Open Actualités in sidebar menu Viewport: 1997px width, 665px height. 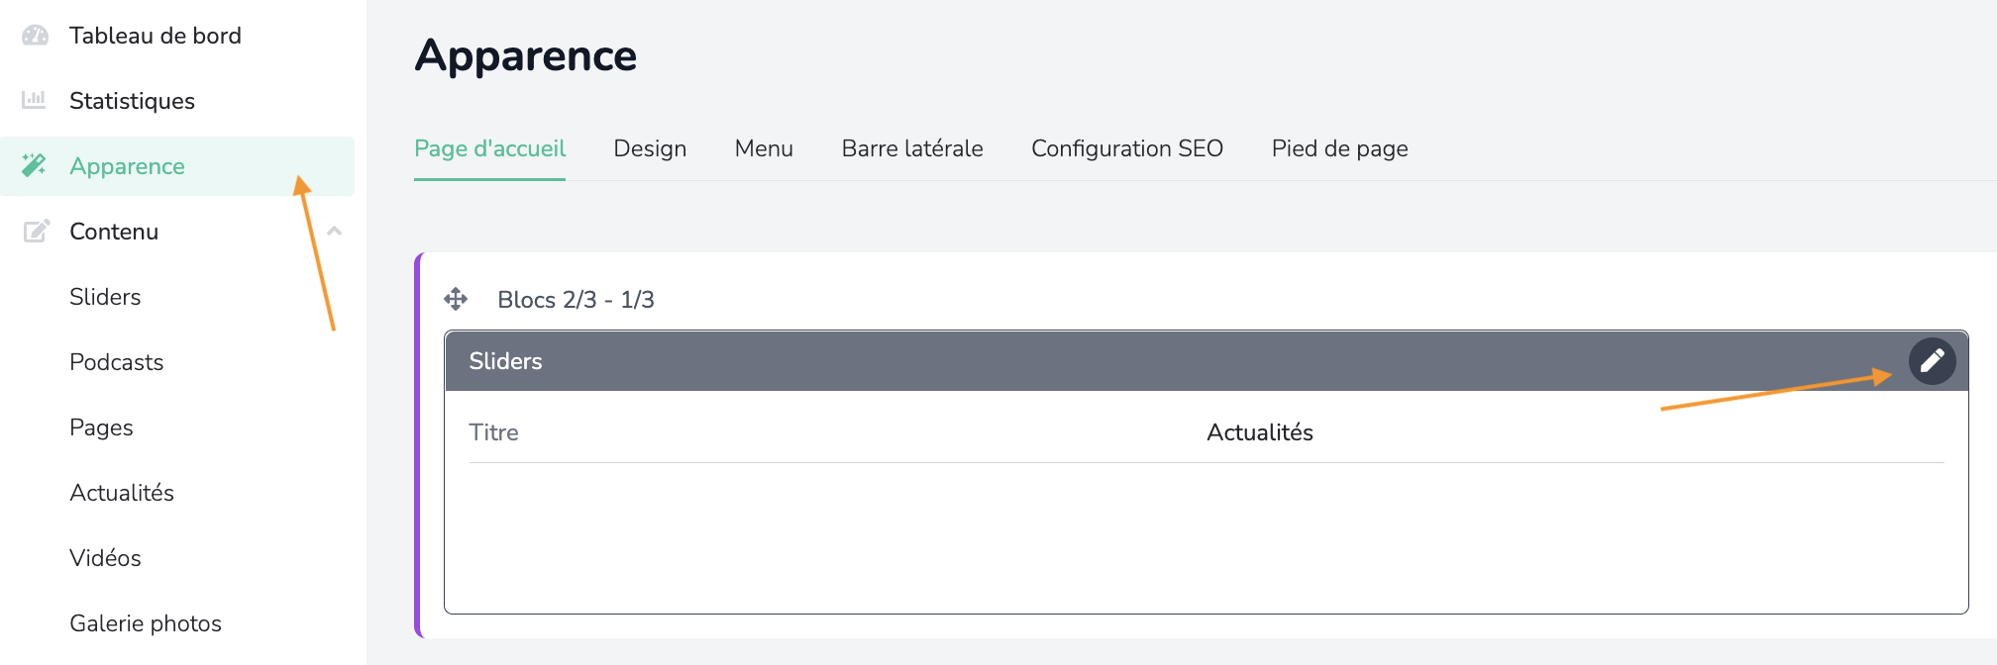122,493
